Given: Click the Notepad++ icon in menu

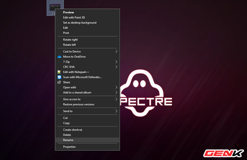Looking at the screenshot, I should click(59, 72).
